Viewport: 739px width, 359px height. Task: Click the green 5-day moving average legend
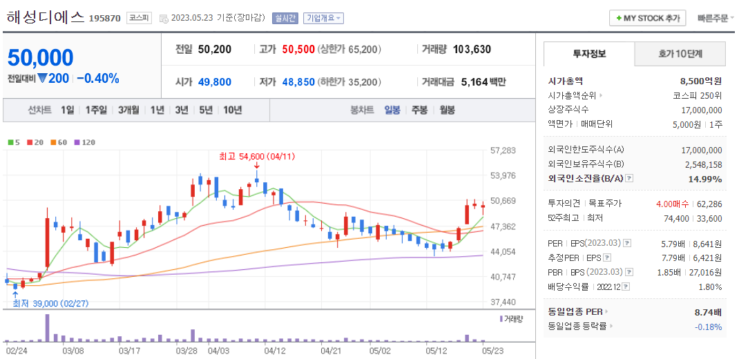pyautogui.click(x=12, y=142)
